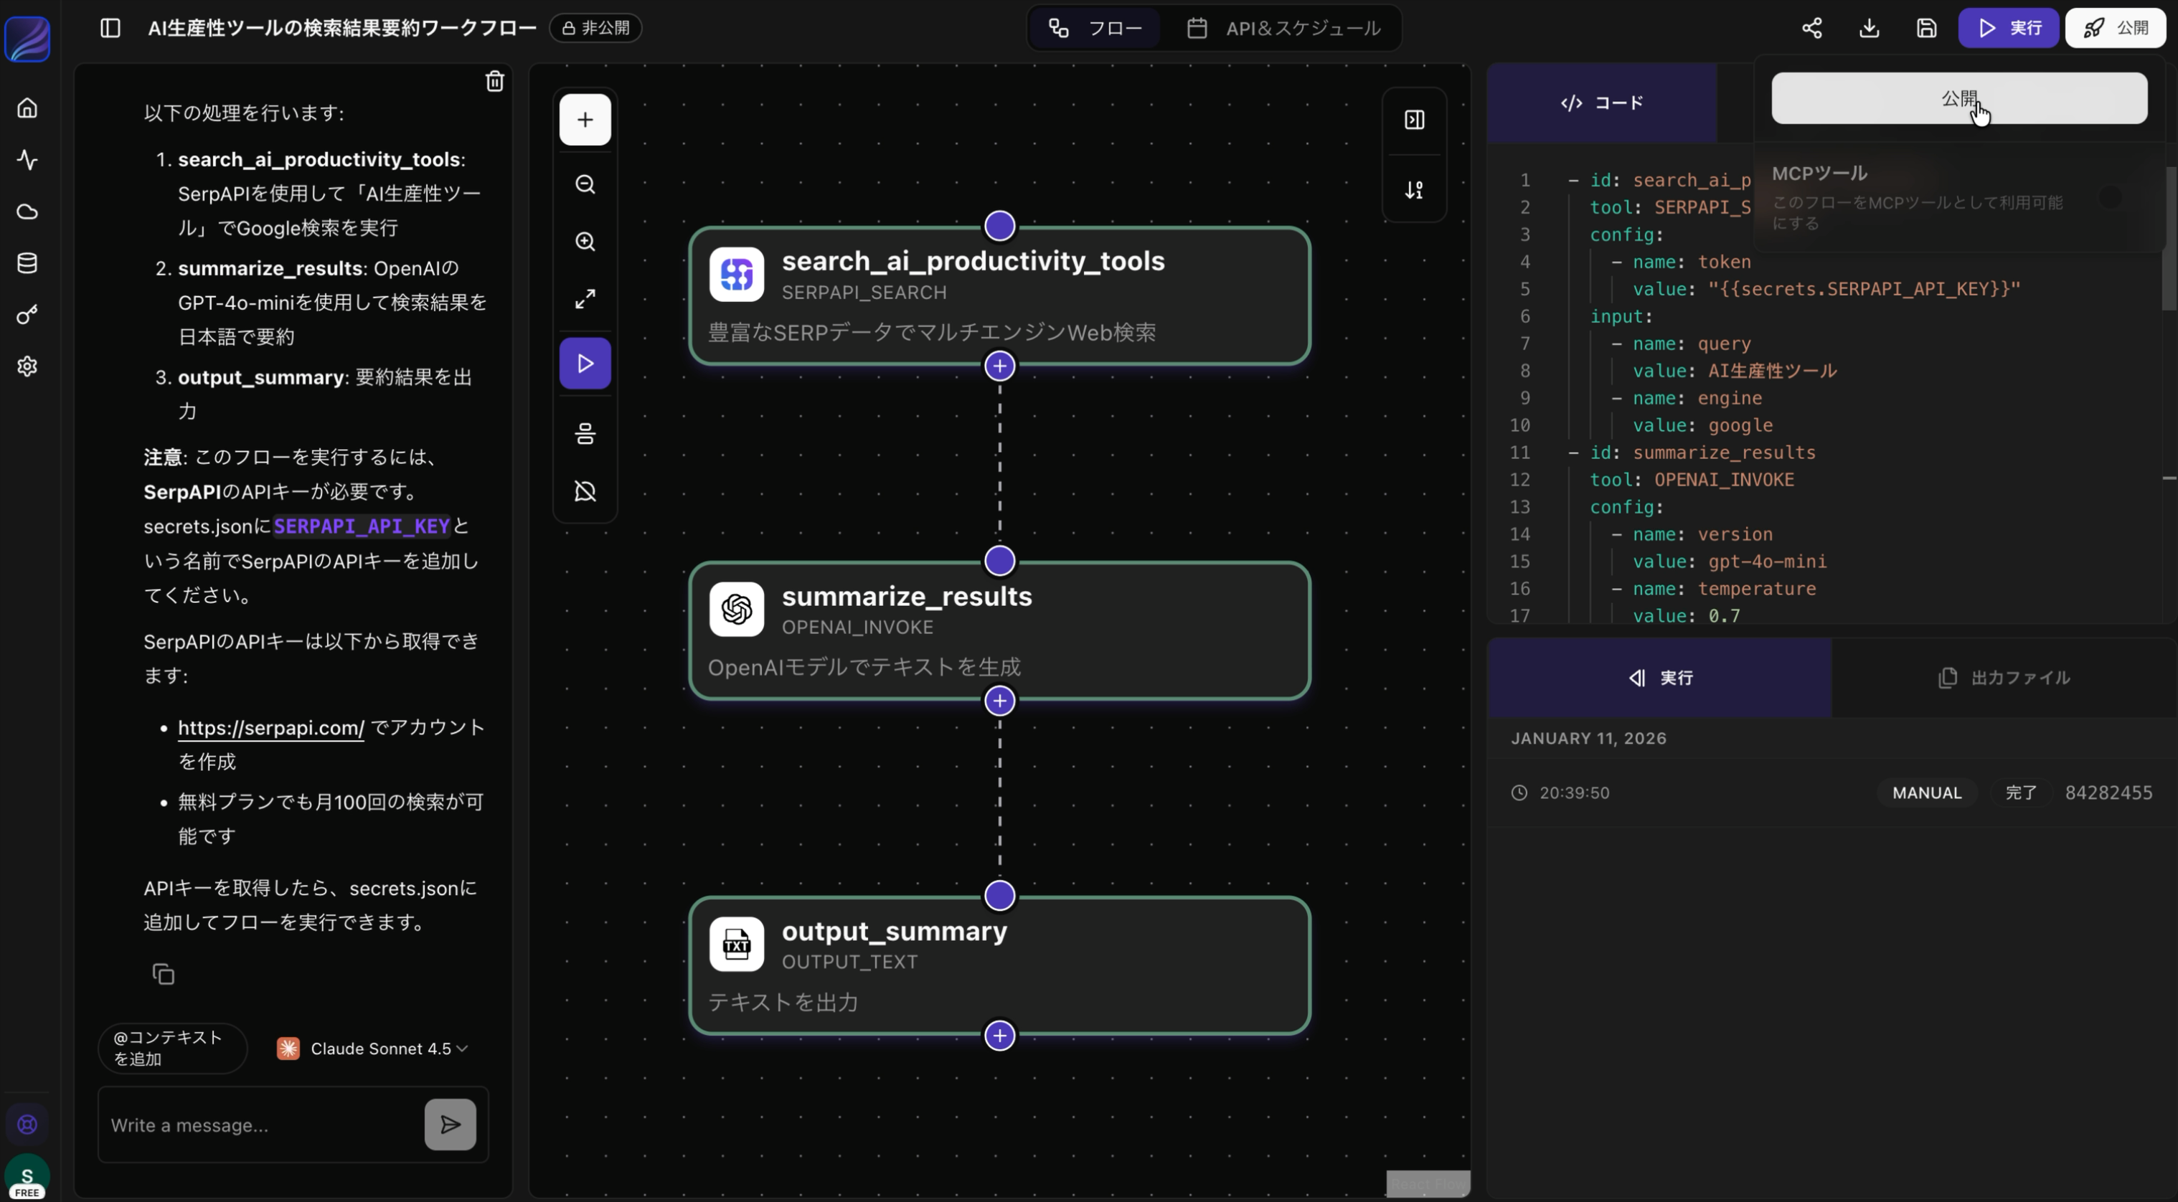Click the workflow title AI生産性ツールの検索結果要約ワークフロー
This screenshot has width=2178, height=1202.
tap(341, 28)
